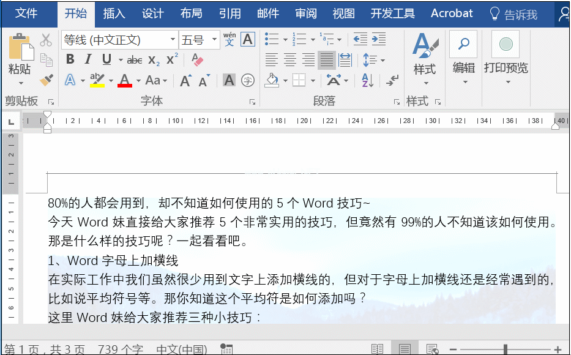Toggle show paragraph marks
The width and height of the screenshot is (571, 355).
pos(392,80)
